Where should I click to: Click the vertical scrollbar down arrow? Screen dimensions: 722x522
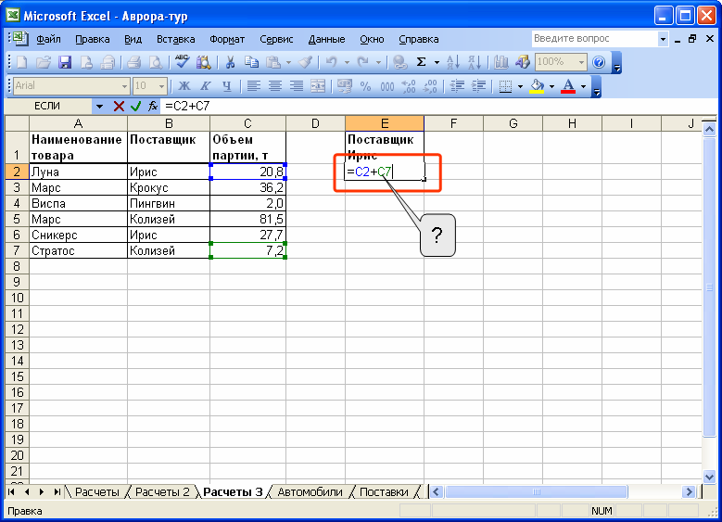709,477
